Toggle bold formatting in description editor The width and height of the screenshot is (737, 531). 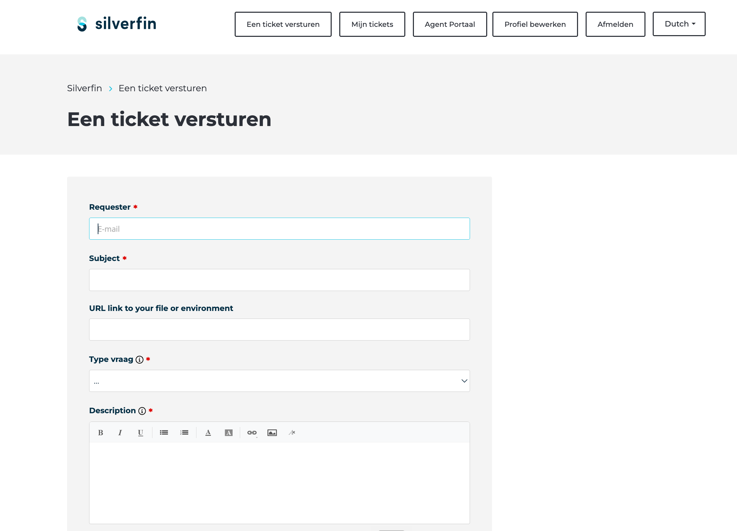100,433
